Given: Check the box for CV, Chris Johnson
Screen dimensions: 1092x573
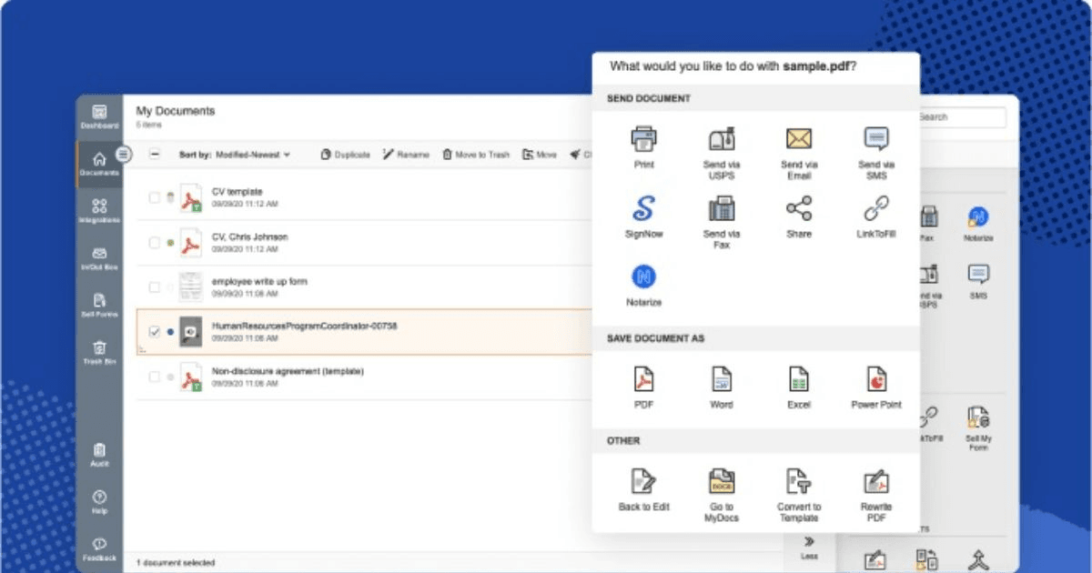Looking at the screenshot, I should pos(155,243).
